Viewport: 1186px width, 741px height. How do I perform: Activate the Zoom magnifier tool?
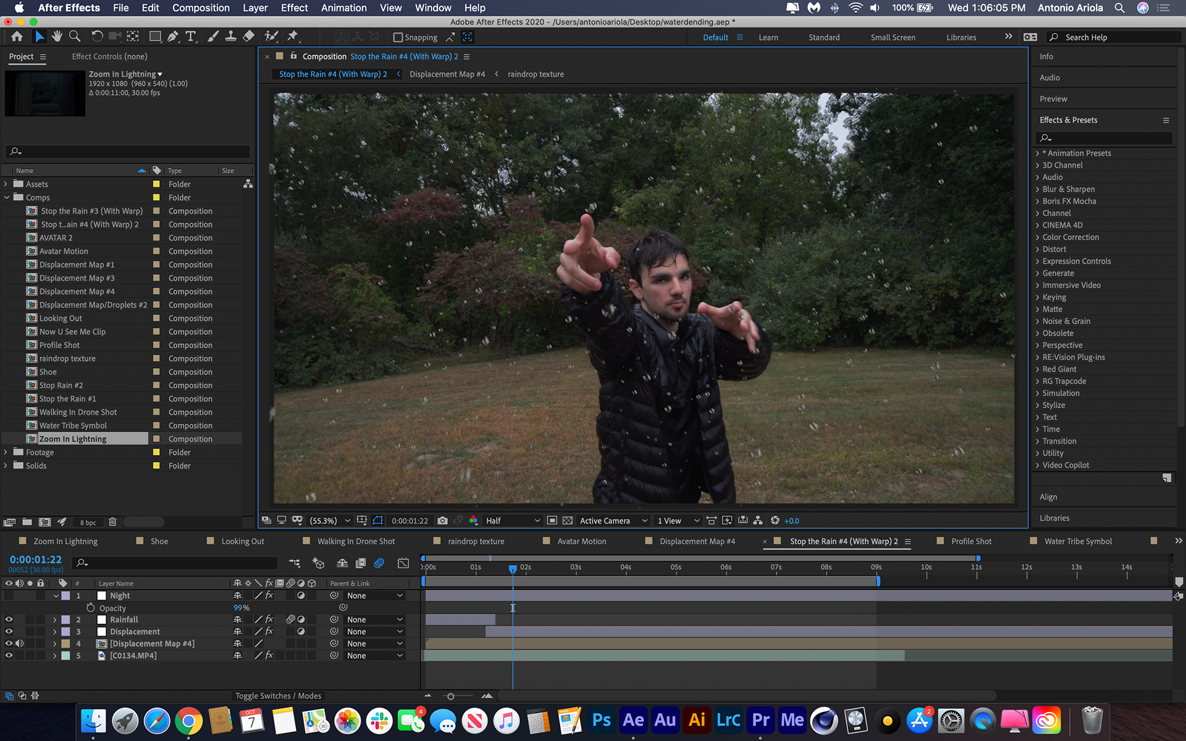tap(75, 36)
